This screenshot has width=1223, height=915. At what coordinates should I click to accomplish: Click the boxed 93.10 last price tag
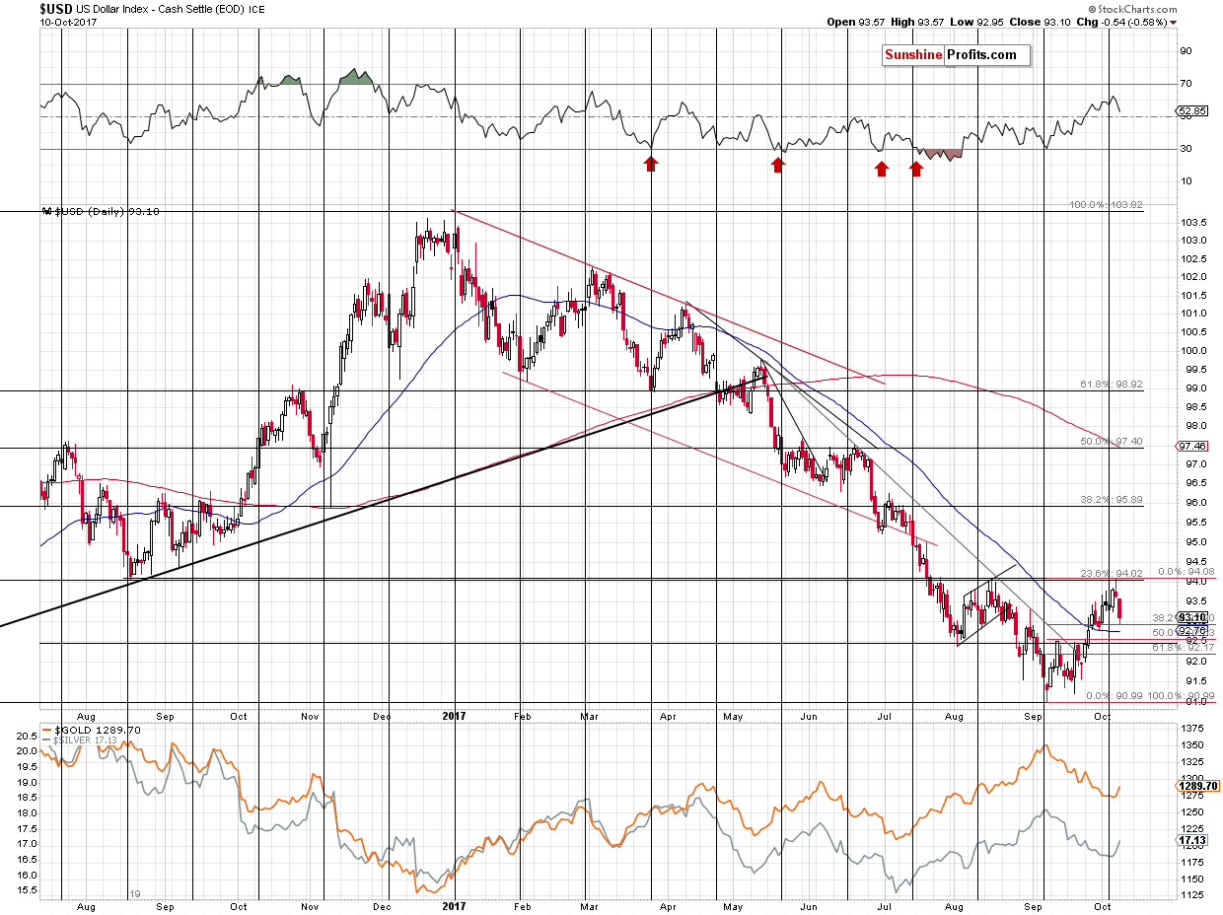click(x=1193, y=616)
